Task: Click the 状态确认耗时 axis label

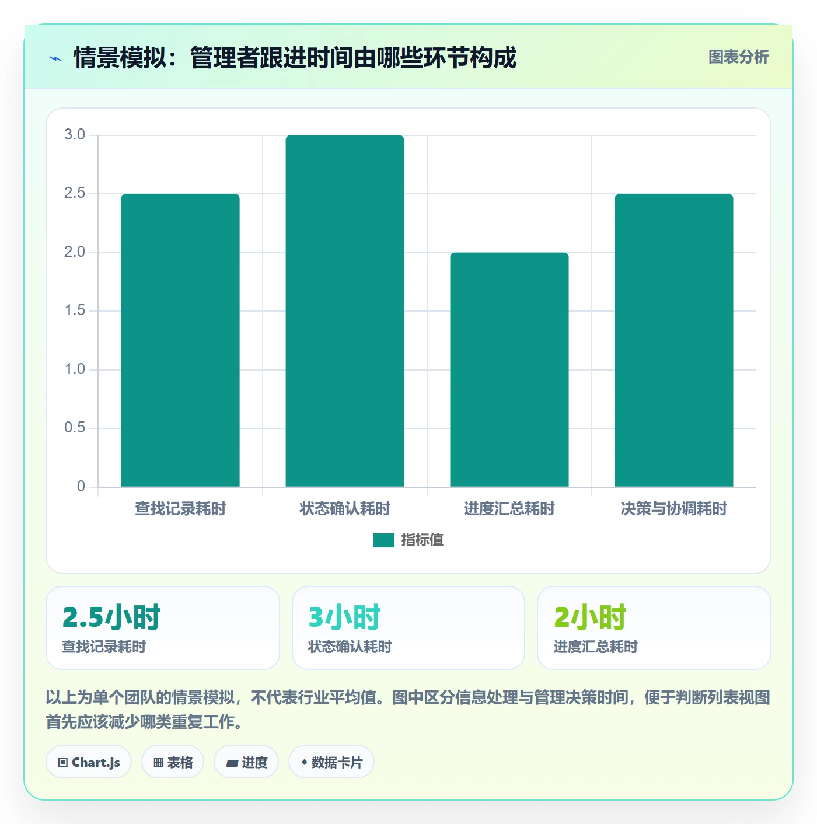Action: (345, 509)
